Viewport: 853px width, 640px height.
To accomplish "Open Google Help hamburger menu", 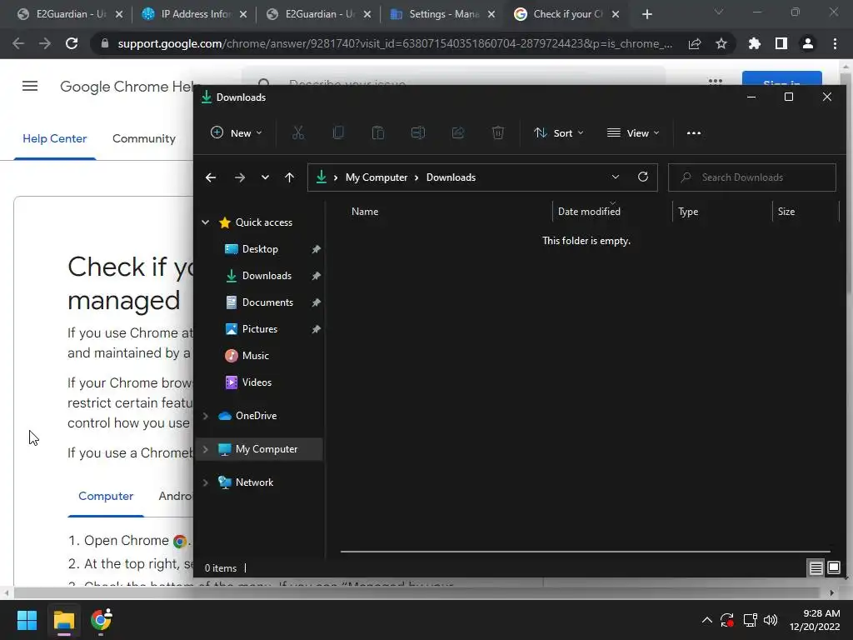I will click(x=30, y=86).
